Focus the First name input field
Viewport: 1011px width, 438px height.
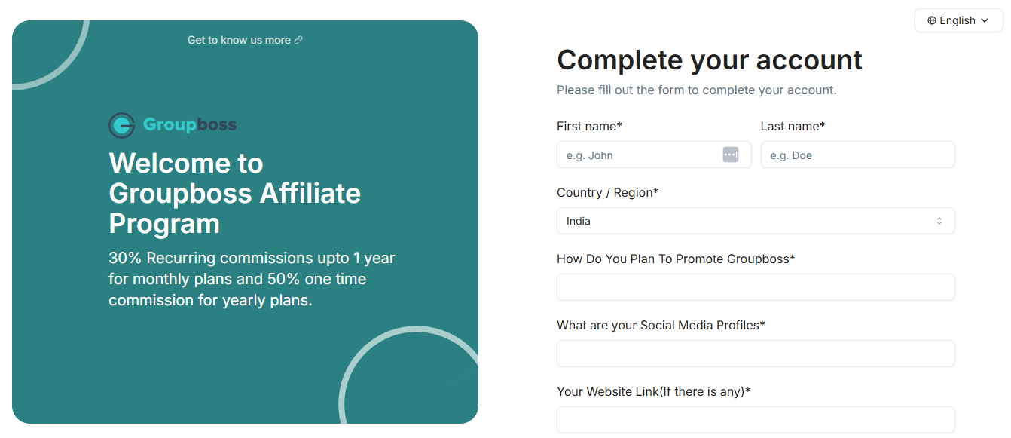coord(640,155)
